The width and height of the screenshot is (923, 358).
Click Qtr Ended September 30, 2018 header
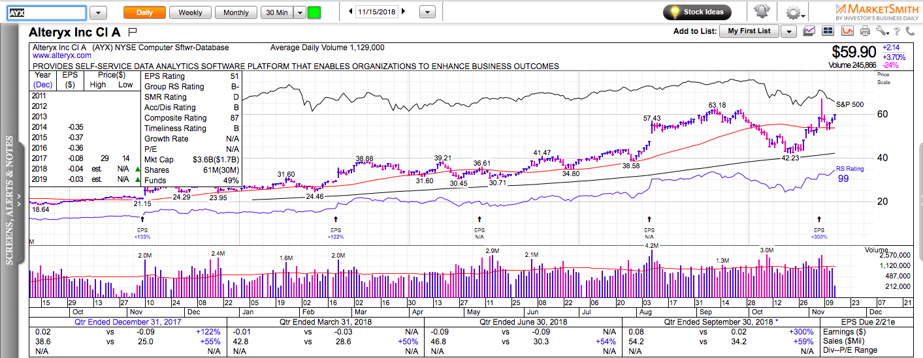pos(722,322)
